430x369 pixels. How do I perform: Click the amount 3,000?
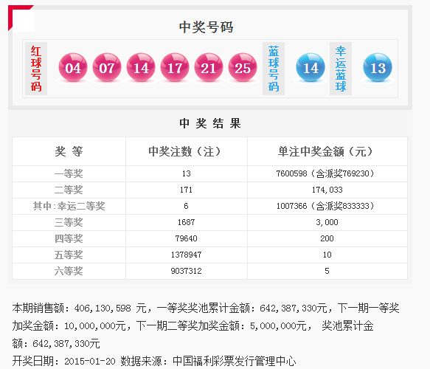327,222
